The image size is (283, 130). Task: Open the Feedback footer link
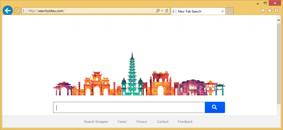(x=185, y=122)
